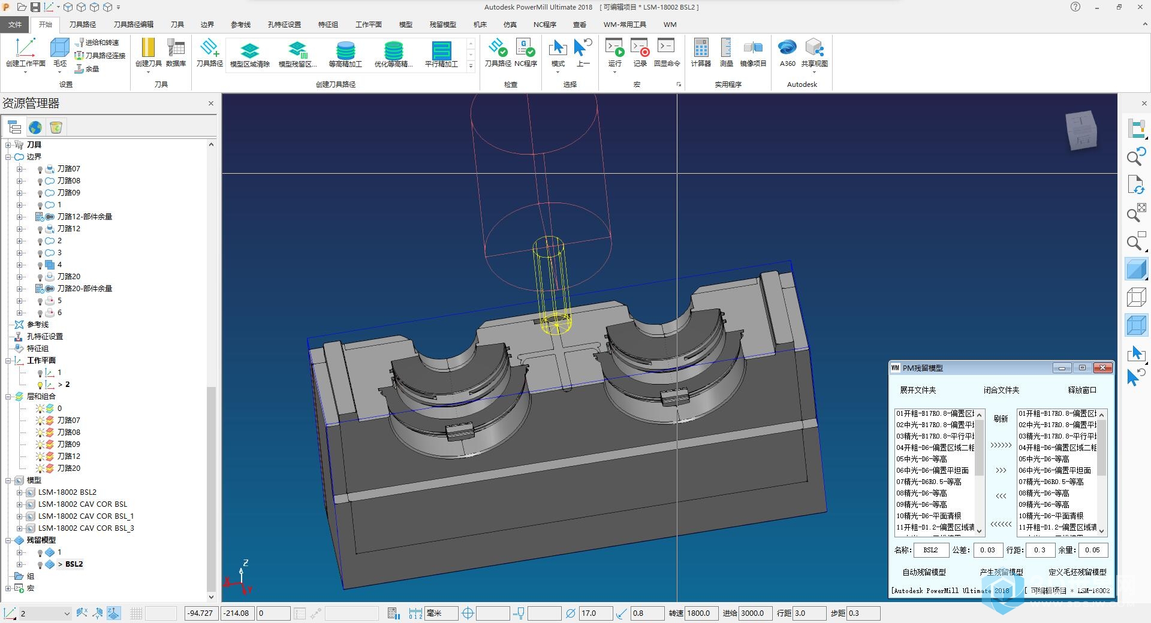Toggle visibility of layer 刀路09
1151x623 pixels.
point(40,444)
